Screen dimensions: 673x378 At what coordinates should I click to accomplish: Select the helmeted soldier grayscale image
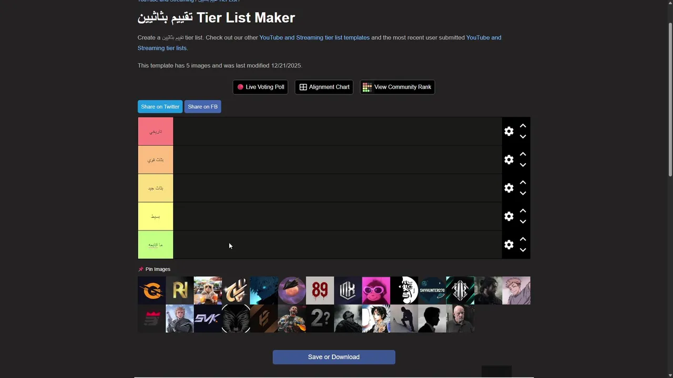tap(348, 319)
